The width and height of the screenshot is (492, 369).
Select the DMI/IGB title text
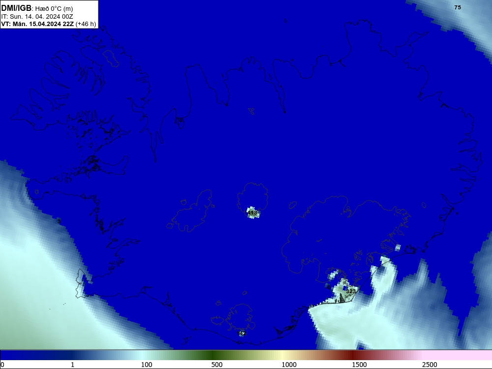[16, 8]
